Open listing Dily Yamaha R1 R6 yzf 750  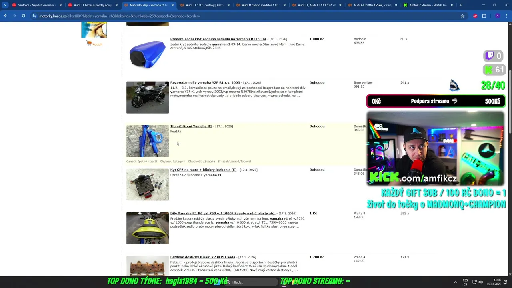[x=223, y=214]
